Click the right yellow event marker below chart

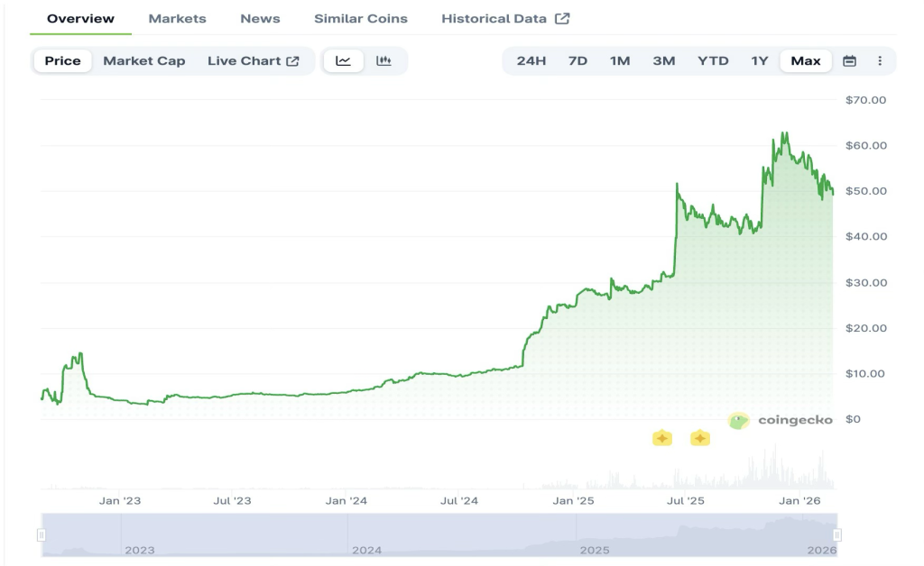701,438
